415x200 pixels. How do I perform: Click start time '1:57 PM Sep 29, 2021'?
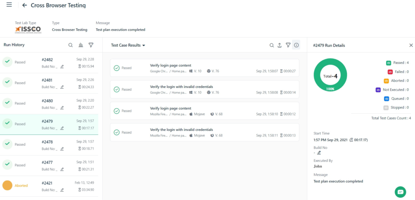pyautogui.click(x=330, y=140)
